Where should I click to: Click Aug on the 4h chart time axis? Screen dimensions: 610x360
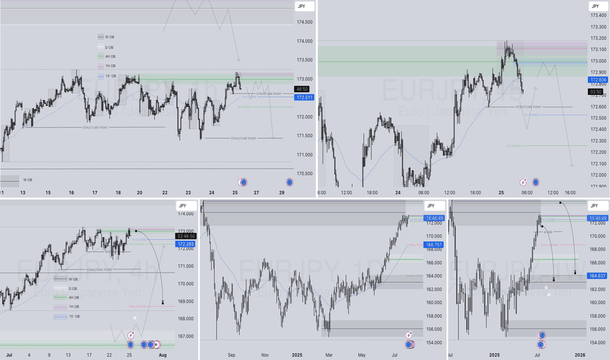click(162, 355)
